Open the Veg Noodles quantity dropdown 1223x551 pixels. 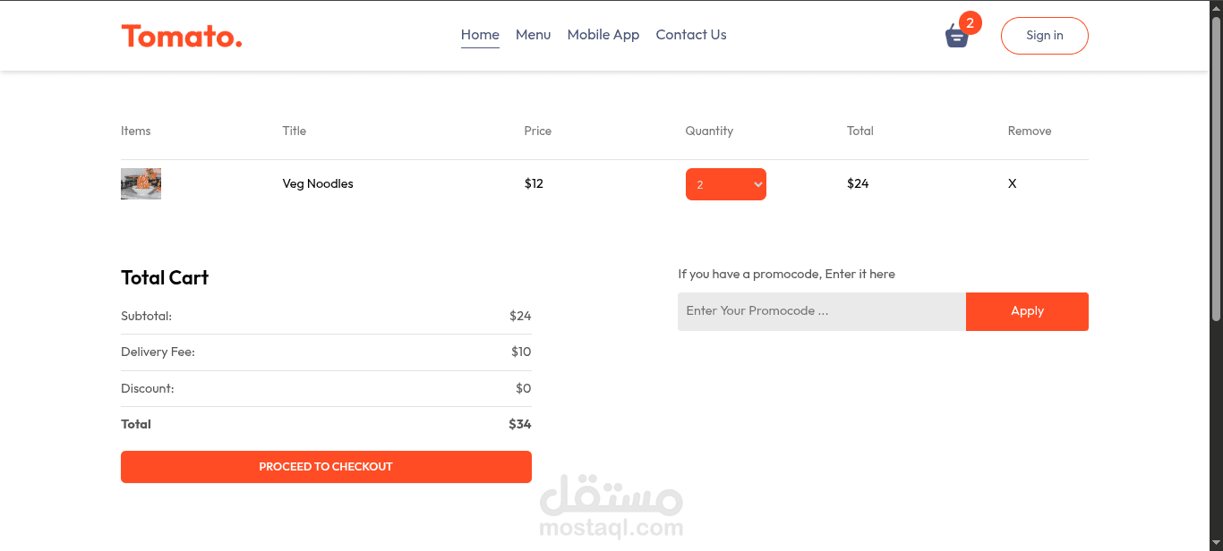[x=726, y=184]
